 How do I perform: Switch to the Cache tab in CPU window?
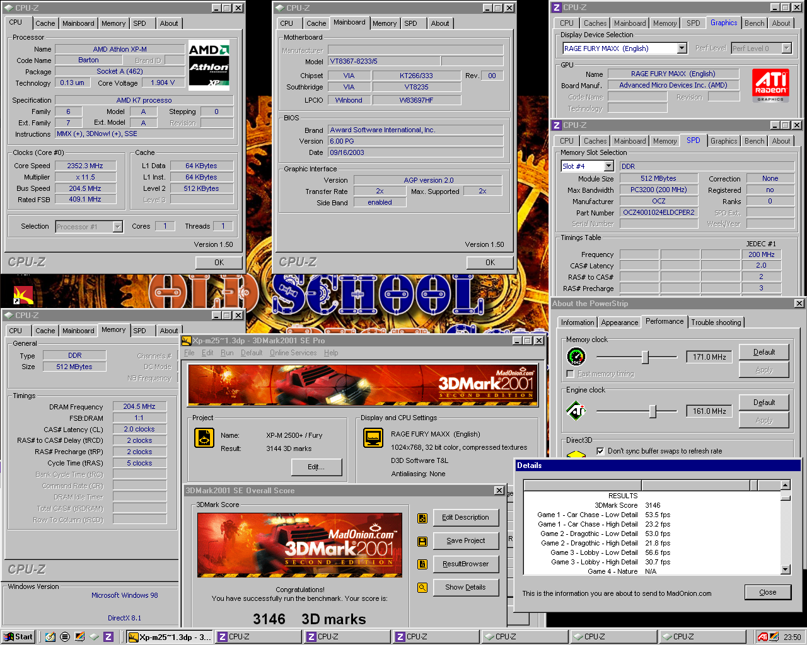[x=45, y=23]
